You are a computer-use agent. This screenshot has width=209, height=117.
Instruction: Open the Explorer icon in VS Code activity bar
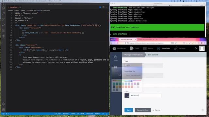[4, 8]
